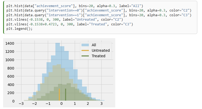Click the All legend label
Screen dimensions: 202x109
tap(94, 45)
